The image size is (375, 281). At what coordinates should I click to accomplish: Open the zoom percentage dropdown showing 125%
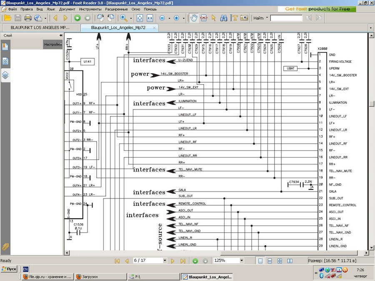coord(241,261)
